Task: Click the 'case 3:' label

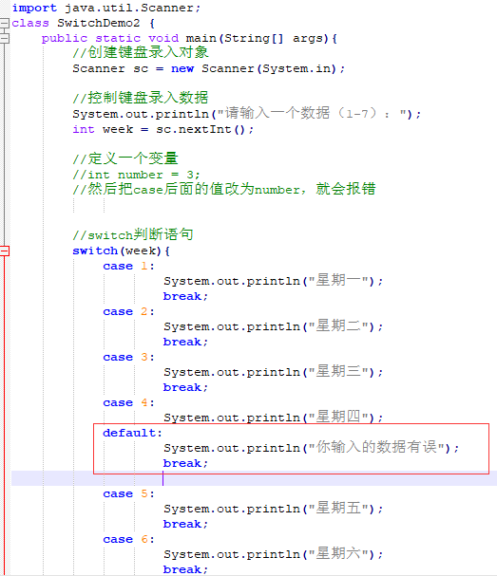Action: click(x=128, y=357)
